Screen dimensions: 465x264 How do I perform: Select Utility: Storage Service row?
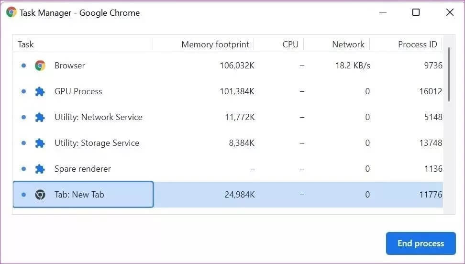tap(228, 143)
